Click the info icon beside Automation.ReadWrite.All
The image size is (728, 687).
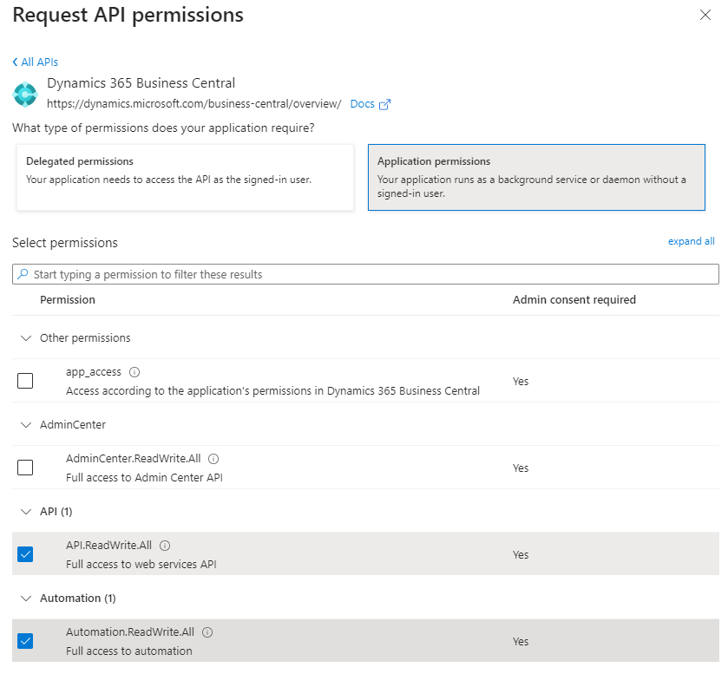coord(207,631)
